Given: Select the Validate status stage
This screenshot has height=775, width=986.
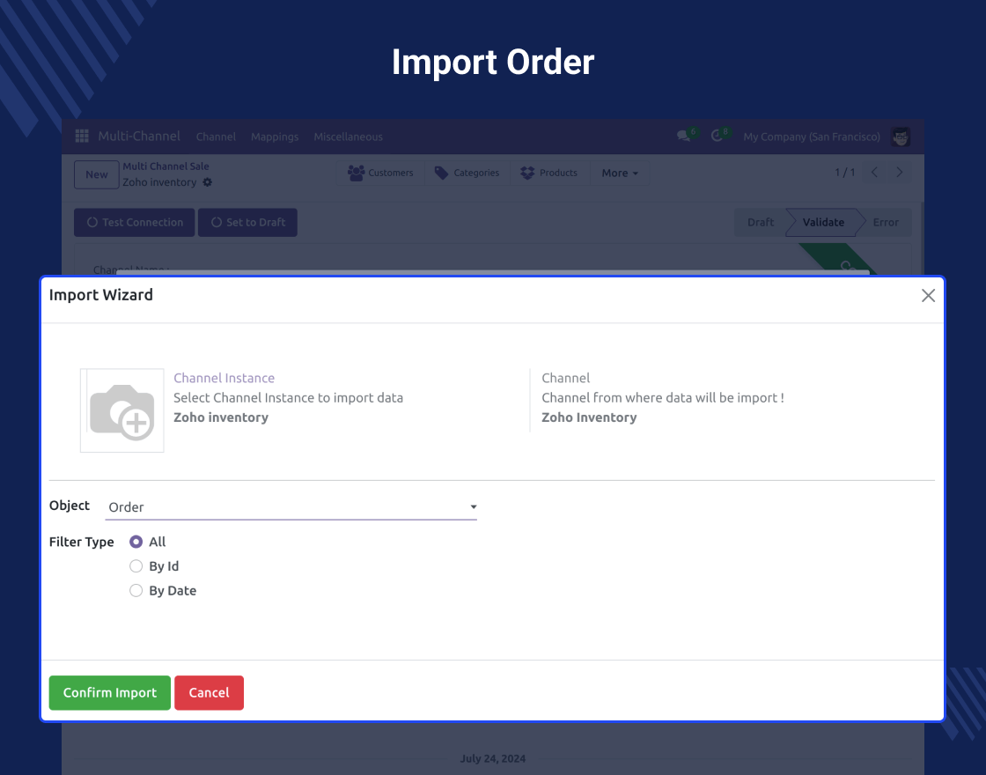Looking at the screenshot, I should coord(823,222).
